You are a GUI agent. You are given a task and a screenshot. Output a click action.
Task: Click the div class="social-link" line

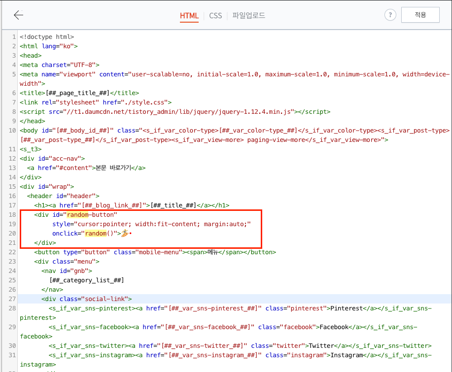pos(86,299)
